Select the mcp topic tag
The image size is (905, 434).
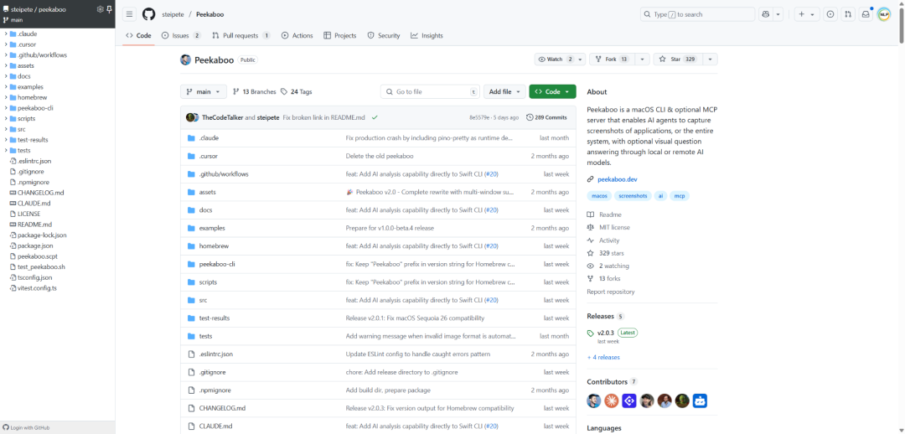coord(680,196)
